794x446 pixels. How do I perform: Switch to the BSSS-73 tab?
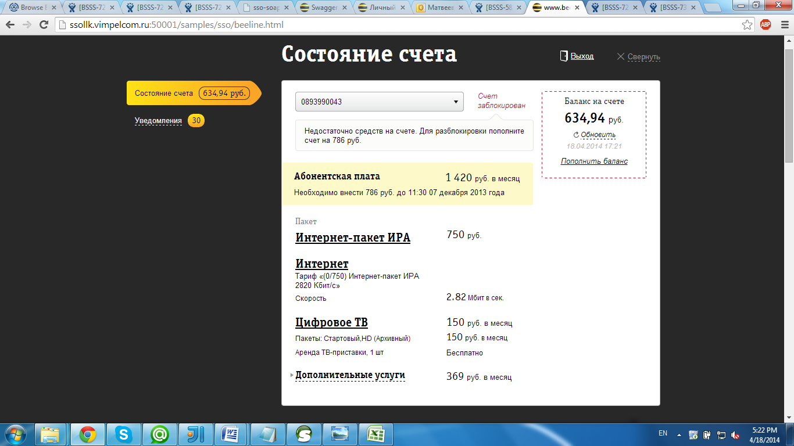coord(672,8)
